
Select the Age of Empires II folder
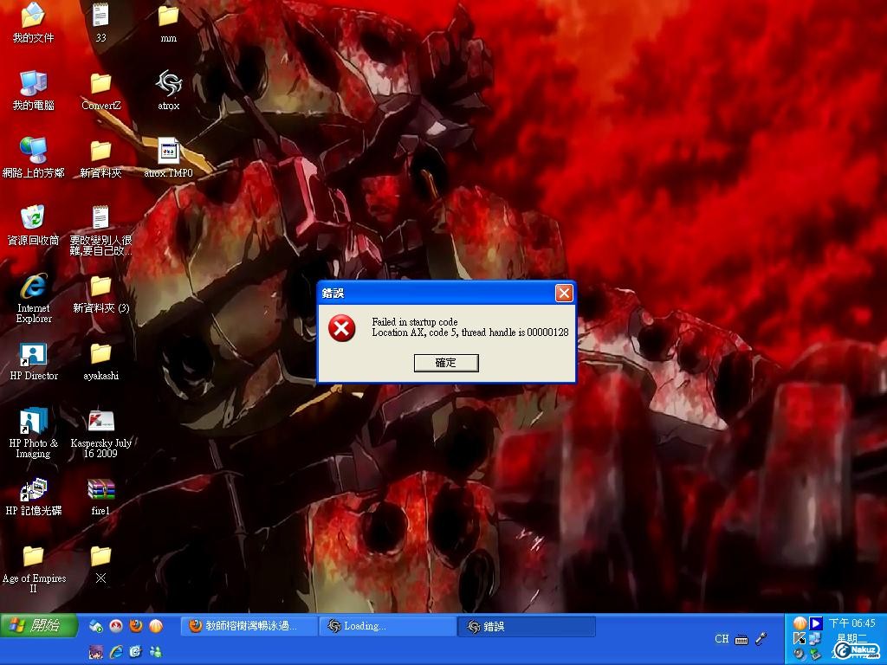33,568
